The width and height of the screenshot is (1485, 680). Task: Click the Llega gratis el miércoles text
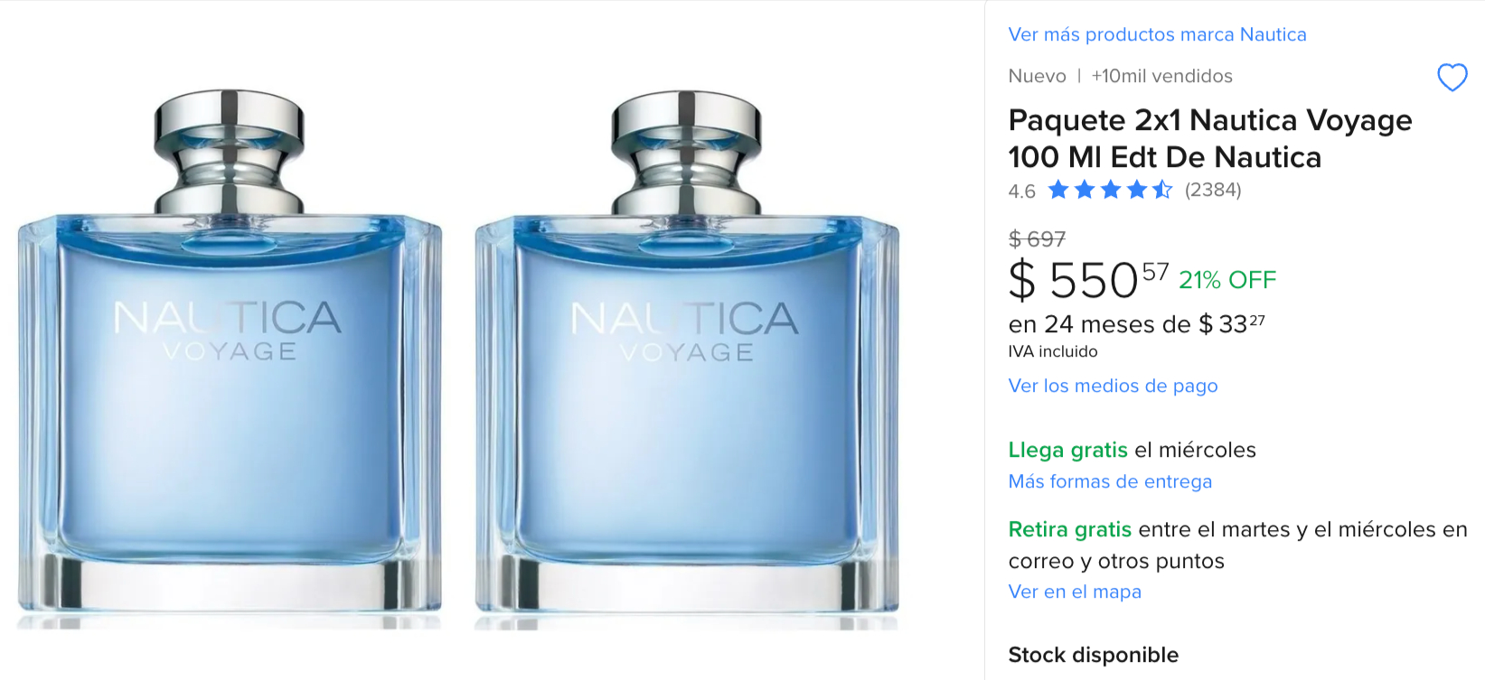pos(1132,450)
